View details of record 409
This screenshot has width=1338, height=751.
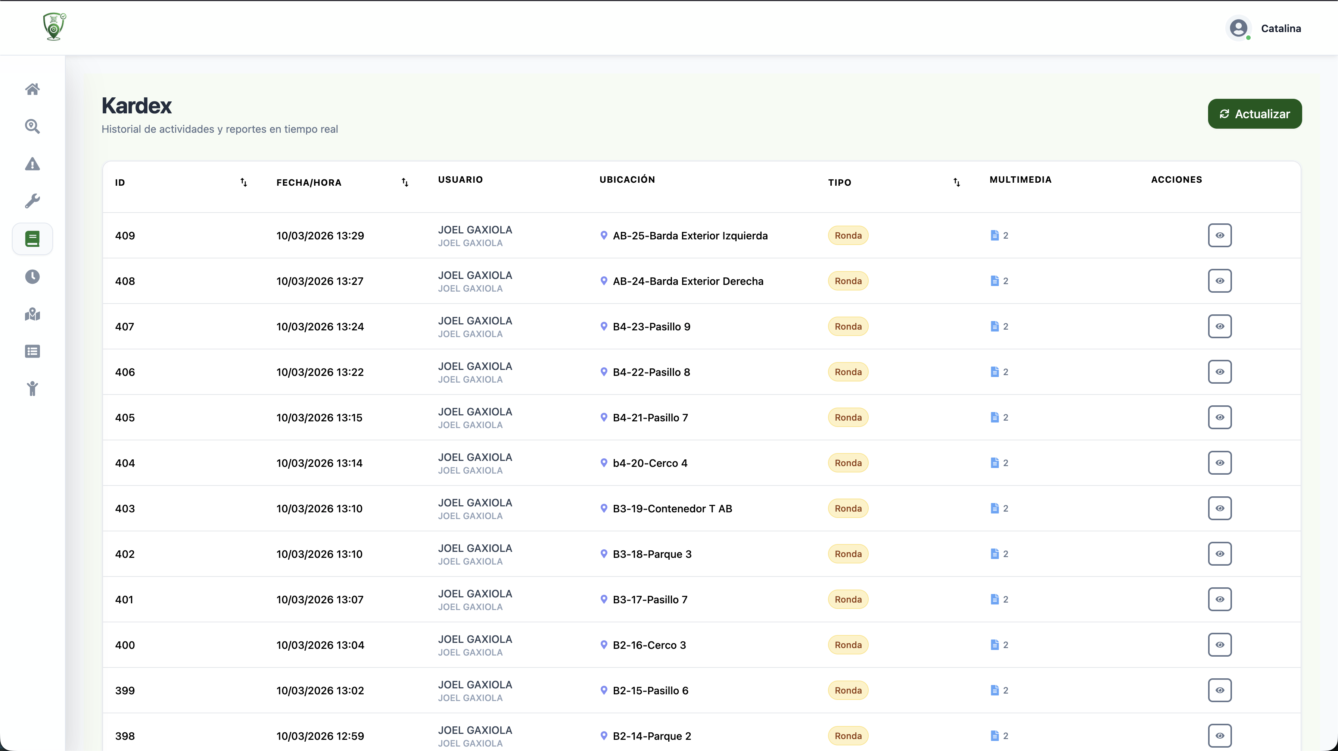pyautogui.click(x=1219, y=235)
